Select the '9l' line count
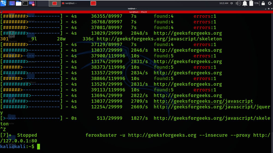The width and height of the screenshot is (273, 153). 34,39
